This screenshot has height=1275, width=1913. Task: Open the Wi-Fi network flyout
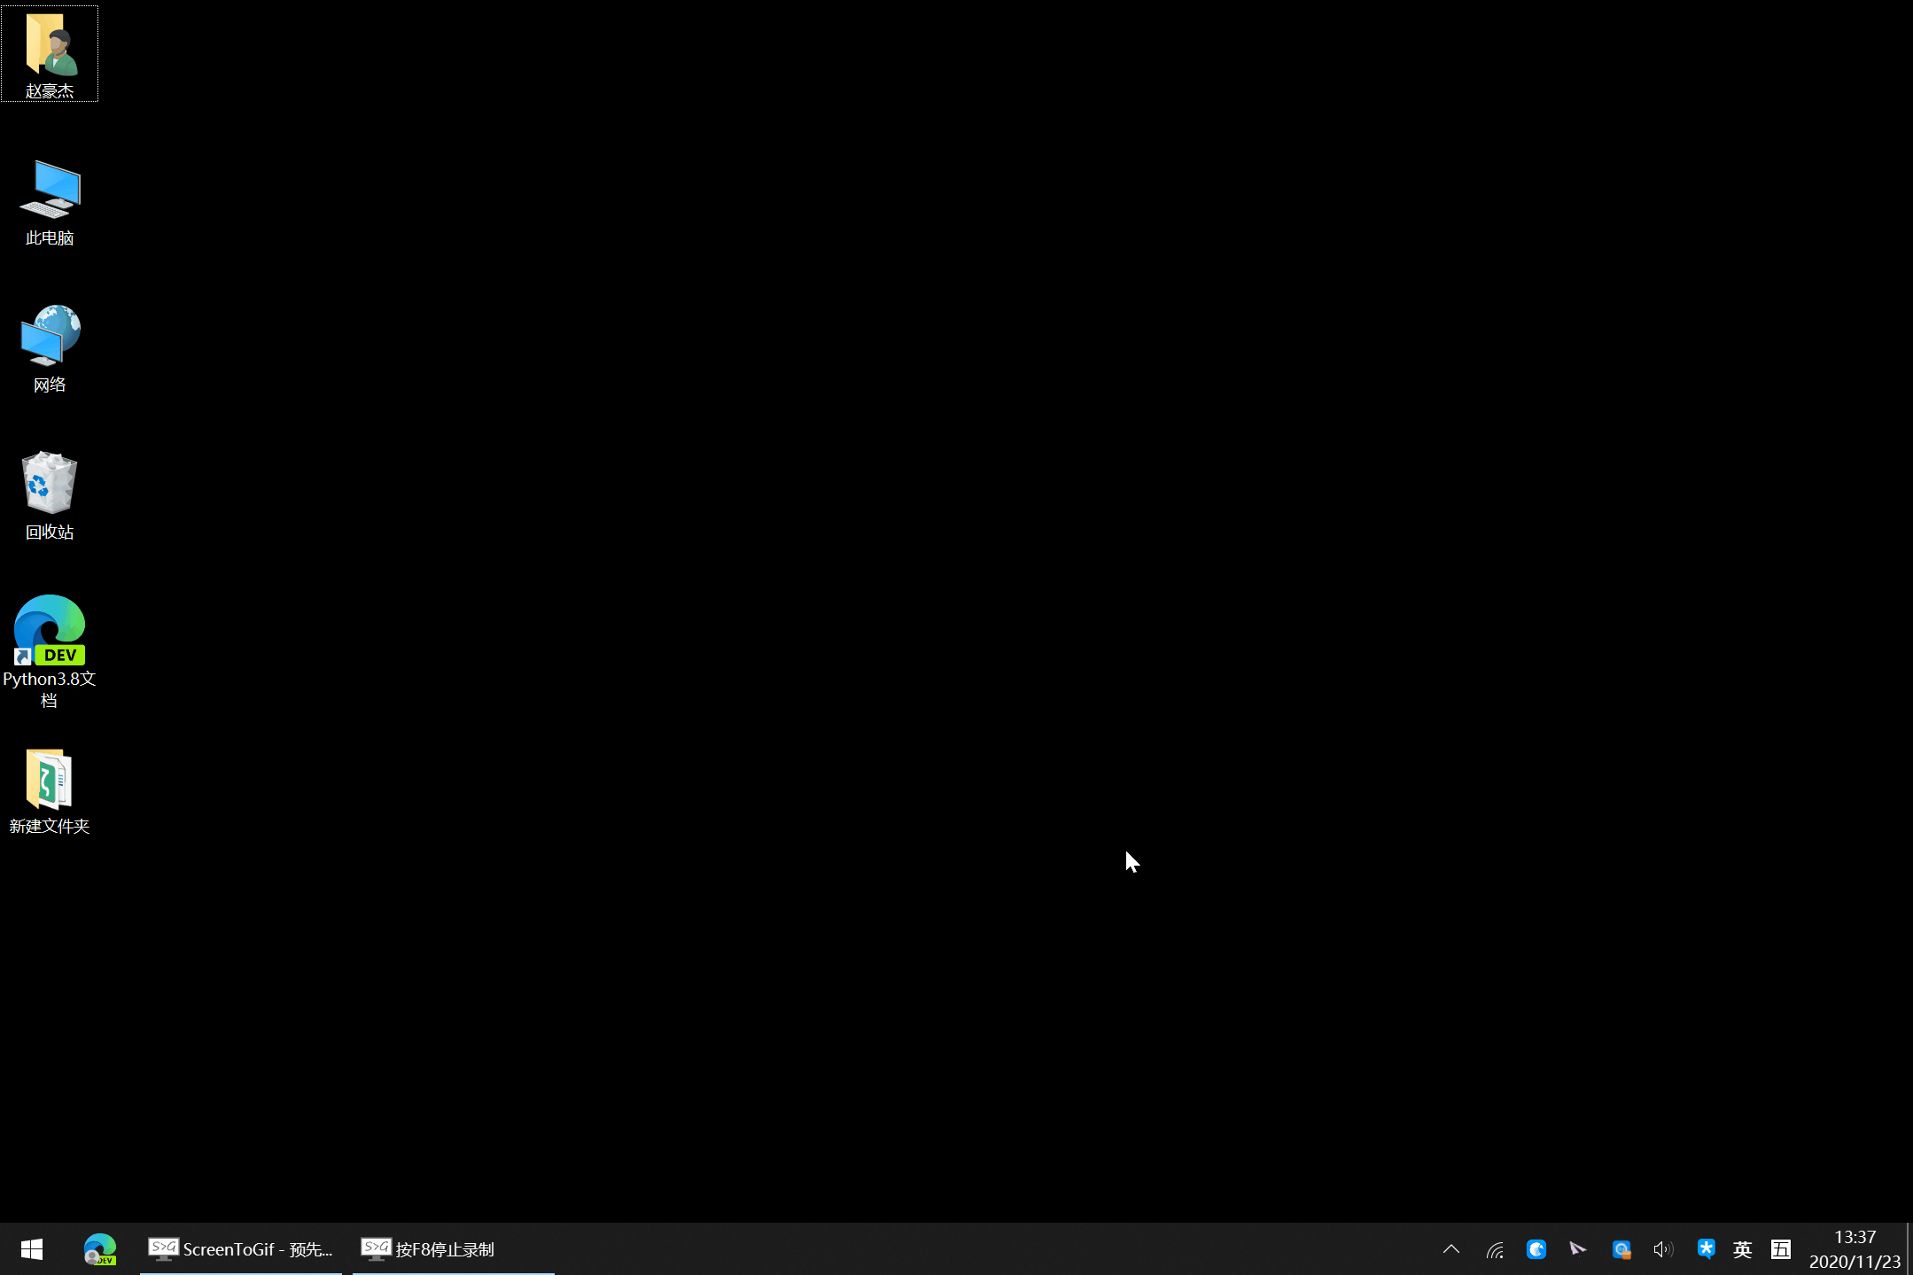tap(1495, 1249)
